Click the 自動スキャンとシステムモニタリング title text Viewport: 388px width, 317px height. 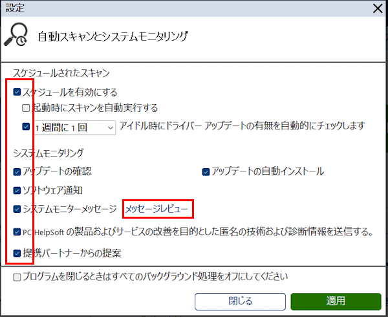point(113,37)
